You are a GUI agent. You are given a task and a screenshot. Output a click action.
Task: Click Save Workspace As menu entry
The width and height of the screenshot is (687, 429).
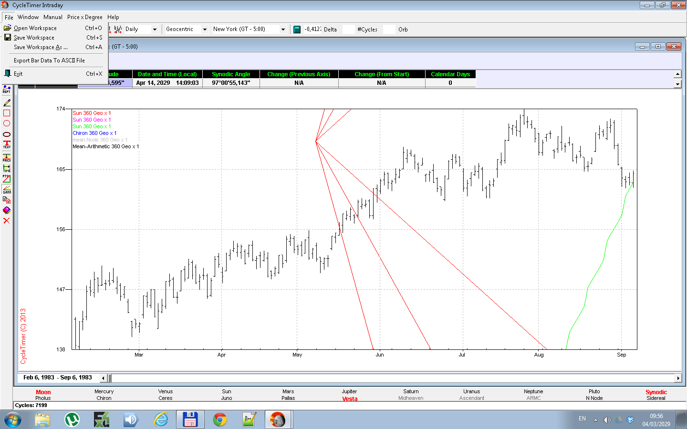coord(41,47)
